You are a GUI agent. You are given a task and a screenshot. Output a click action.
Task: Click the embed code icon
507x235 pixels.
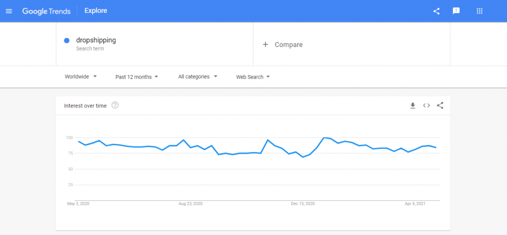click(x=426, y=106)
